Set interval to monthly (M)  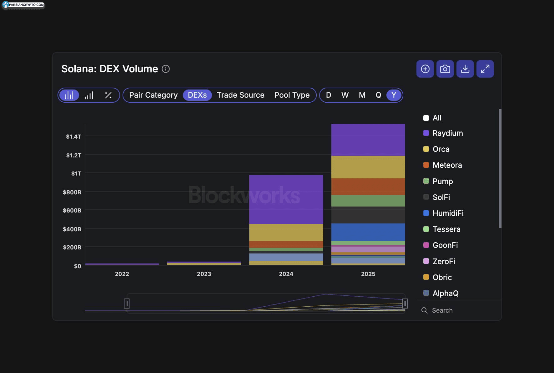point(362,95)
